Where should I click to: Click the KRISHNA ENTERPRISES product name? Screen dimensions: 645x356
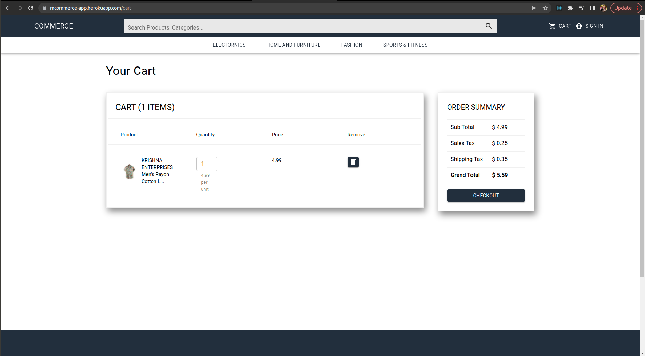pyautogui.click(x=157, y=171)
